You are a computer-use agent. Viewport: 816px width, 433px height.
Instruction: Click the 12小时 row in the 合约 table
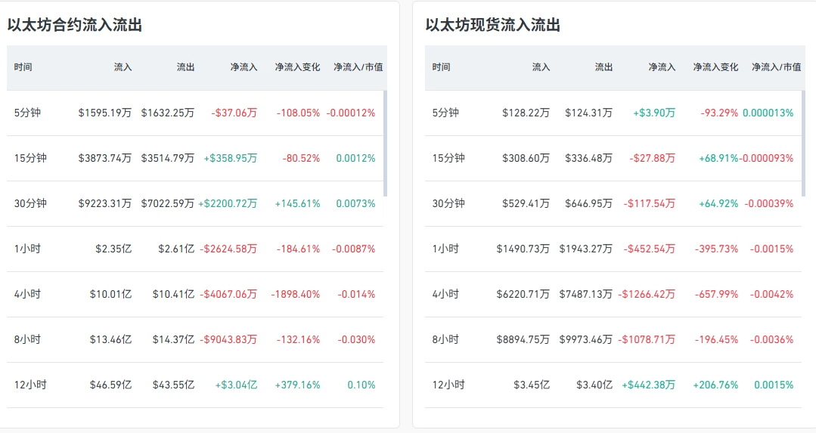click(195, 385)
